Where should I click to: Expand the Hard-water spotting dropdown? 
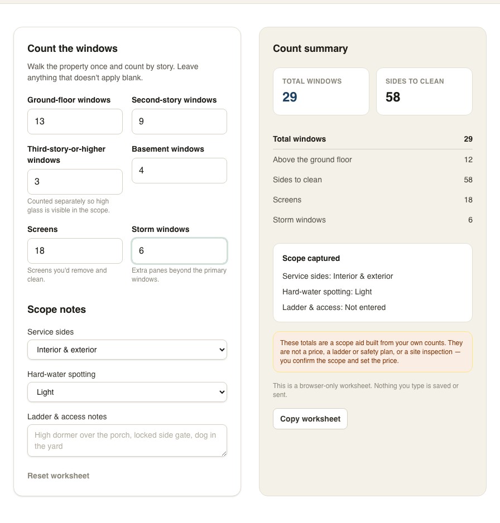click(x=127, y=392)
